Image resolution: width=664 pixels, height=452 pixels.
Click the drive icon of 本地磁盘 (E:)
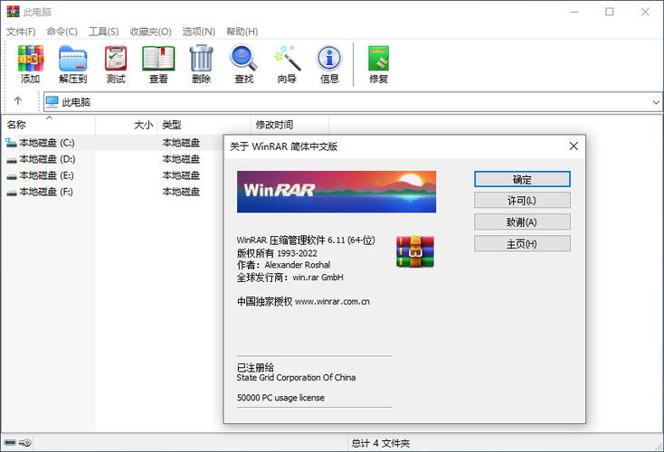click(x=12, y=176)
